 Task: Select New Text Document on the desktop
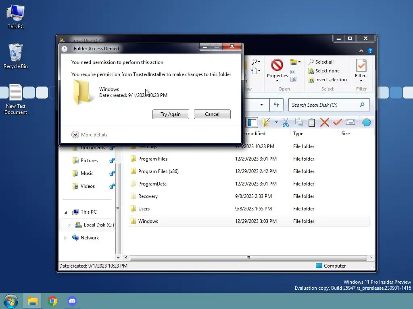click(x=16, y=99)
